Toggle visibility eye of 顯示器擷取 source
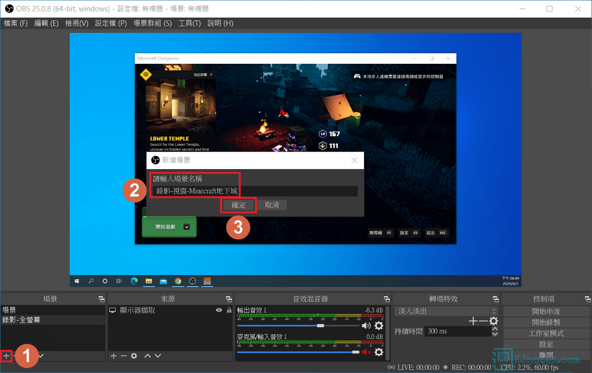The image size is (592, 373). 219,311
